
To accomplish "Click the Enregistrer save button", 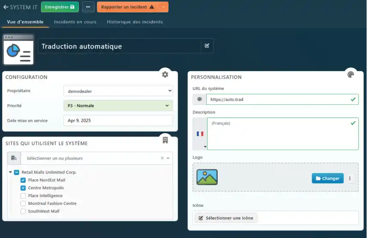I will point(60,7).
